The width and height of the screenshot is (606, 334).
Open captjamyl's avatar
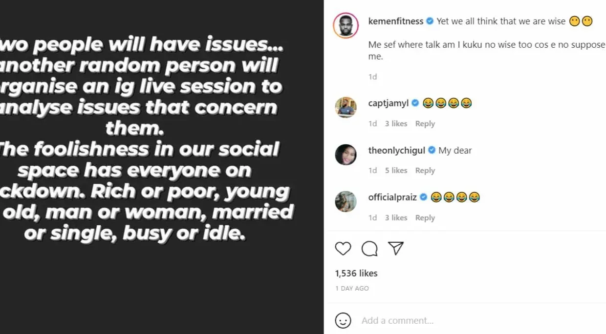click(346, 107)
